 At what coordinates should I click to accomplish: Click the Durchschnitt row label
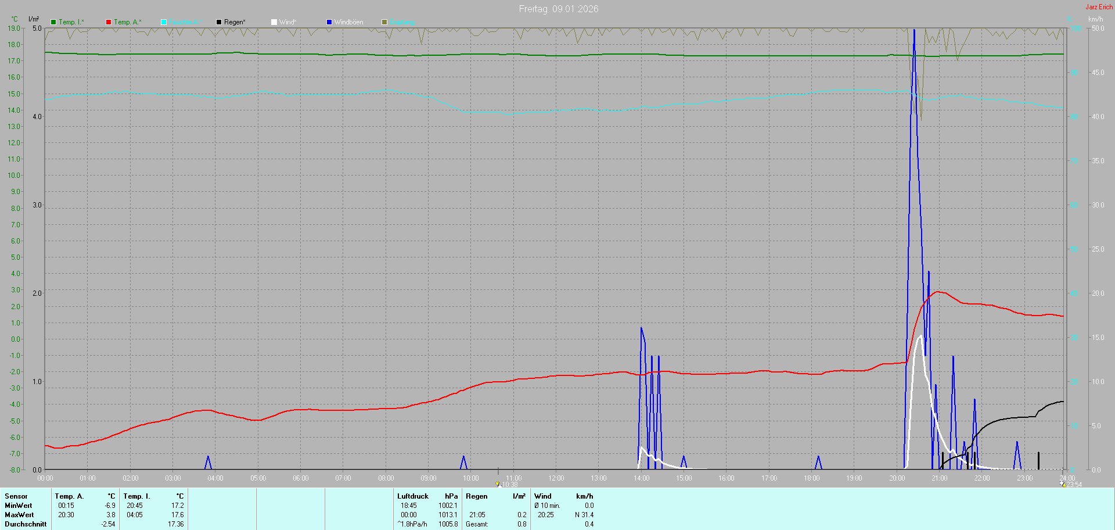(x=26, y=524)
